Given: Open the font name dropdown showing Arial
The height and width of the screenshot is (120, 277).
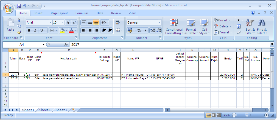Looking at the screenshot, I should (50, 22).
